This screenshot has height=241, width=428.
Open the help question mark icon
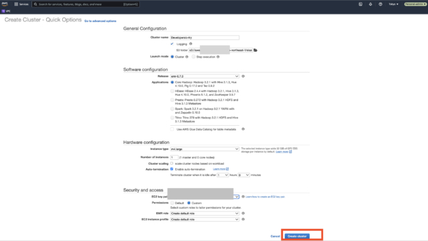pos(381,4)
